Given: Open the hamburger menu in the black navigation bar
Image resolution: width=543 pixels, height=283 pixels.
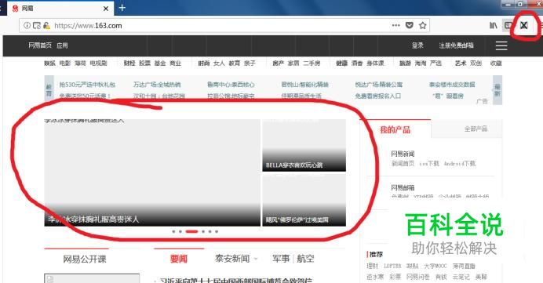Looking at the screenshot, I should pos(501,45).
